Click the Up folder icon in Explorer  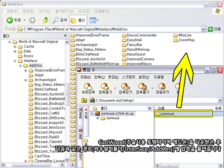tap(45, 20)
